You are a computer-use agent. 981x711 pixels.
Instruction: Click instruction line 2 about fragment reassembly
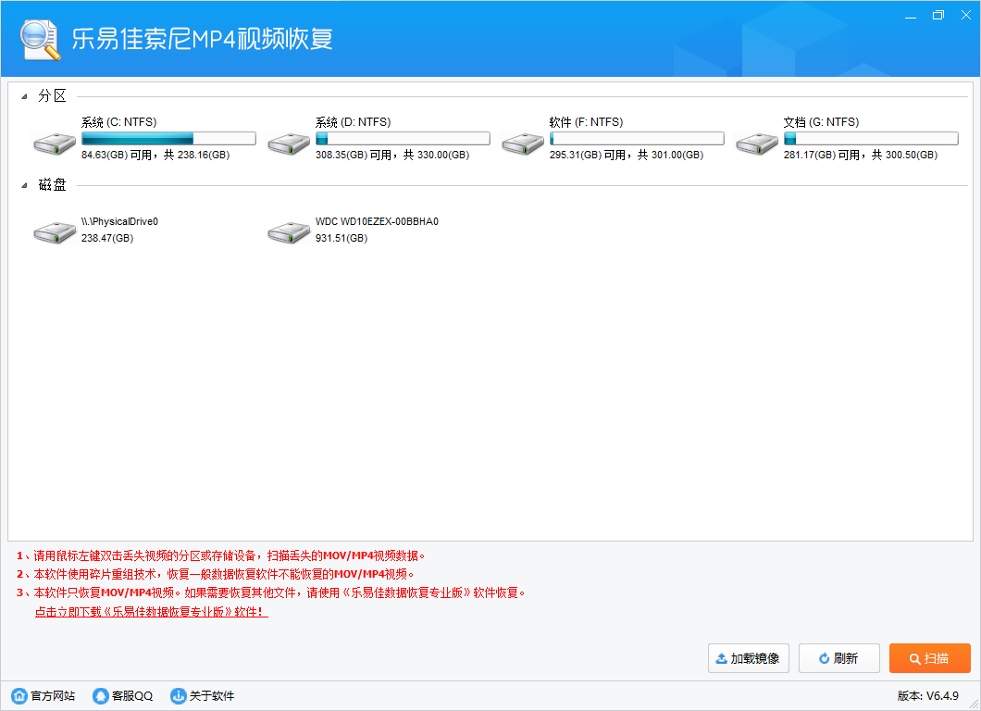pos(216,574)
